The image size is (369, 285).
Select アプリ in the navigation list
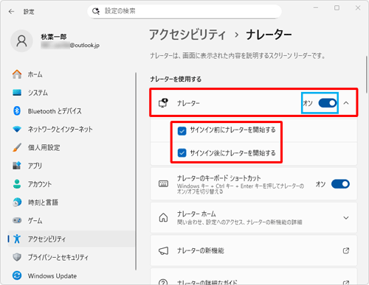[72, 166]
